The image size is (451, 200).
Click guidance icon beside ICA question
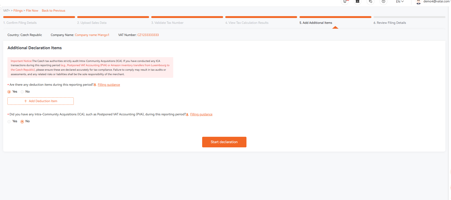187,115
